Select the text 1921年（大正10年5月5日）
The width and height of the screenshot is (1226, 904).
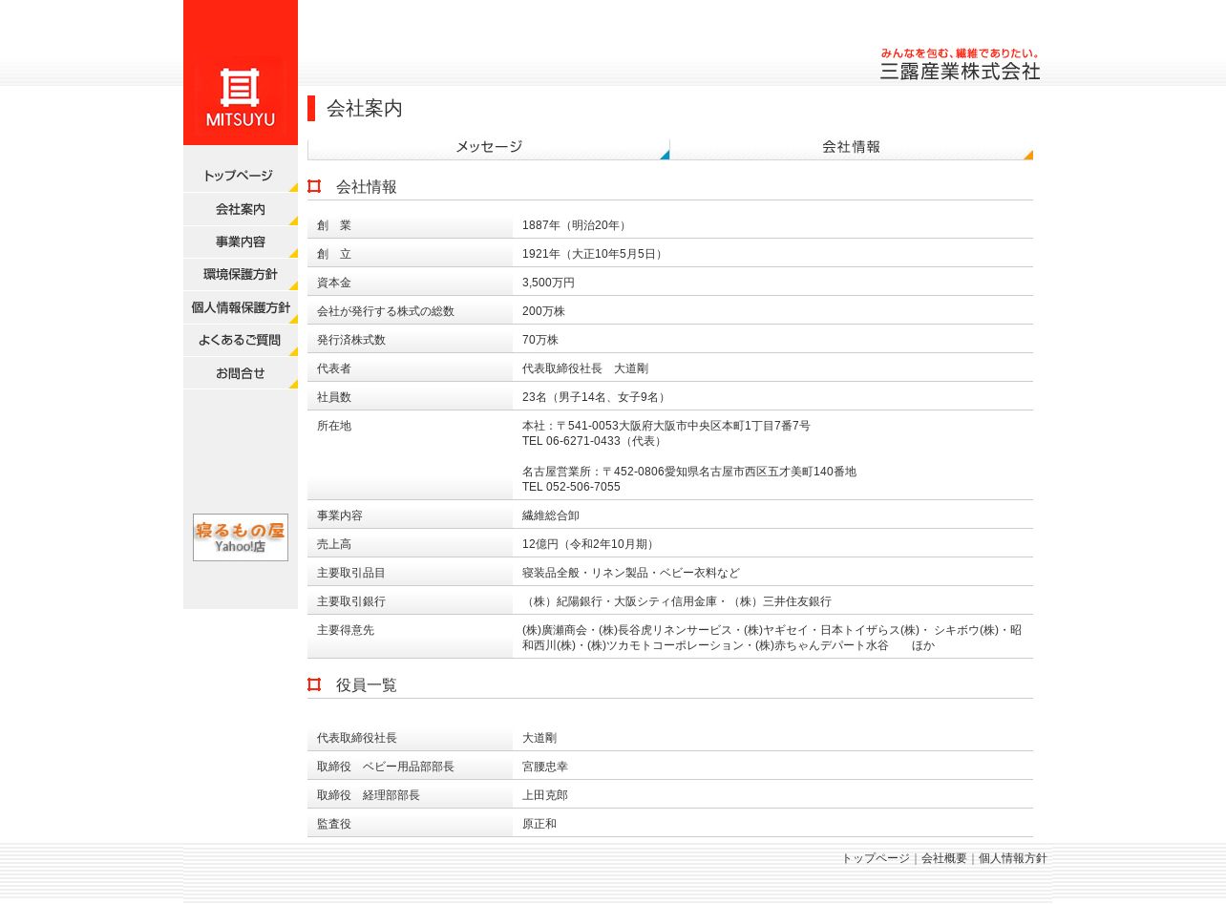[x=594, y=254]
